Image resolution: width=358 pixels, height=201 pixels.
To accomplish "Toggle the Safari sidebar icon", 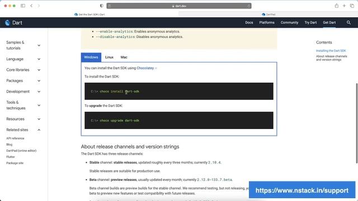I will pos(23,6).
